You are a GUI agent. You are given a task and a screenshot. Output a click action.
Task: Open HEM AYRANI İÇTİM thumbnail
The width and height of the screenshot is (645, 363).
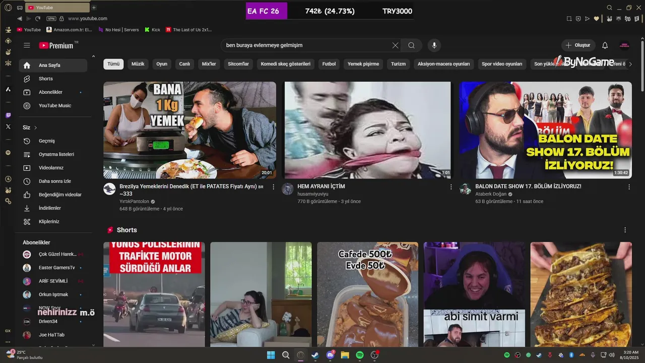pyautogui.click(x=368, y=130)
